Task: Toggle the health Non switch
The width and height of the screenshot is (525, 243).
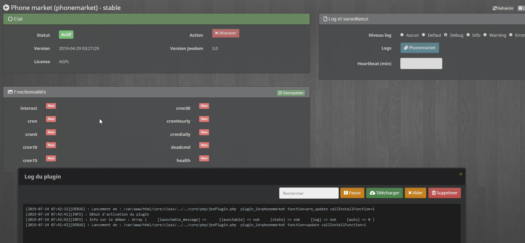Action: 204,158
